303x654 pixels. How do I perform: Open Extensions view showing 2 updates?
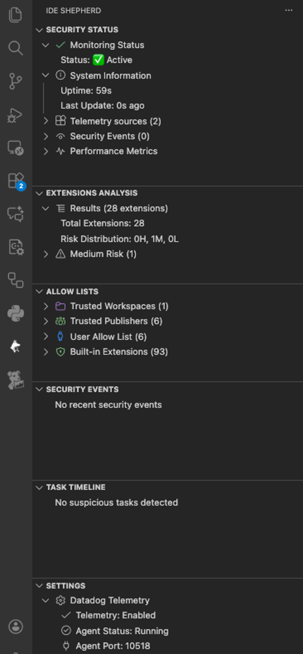(x=15, y=180)
